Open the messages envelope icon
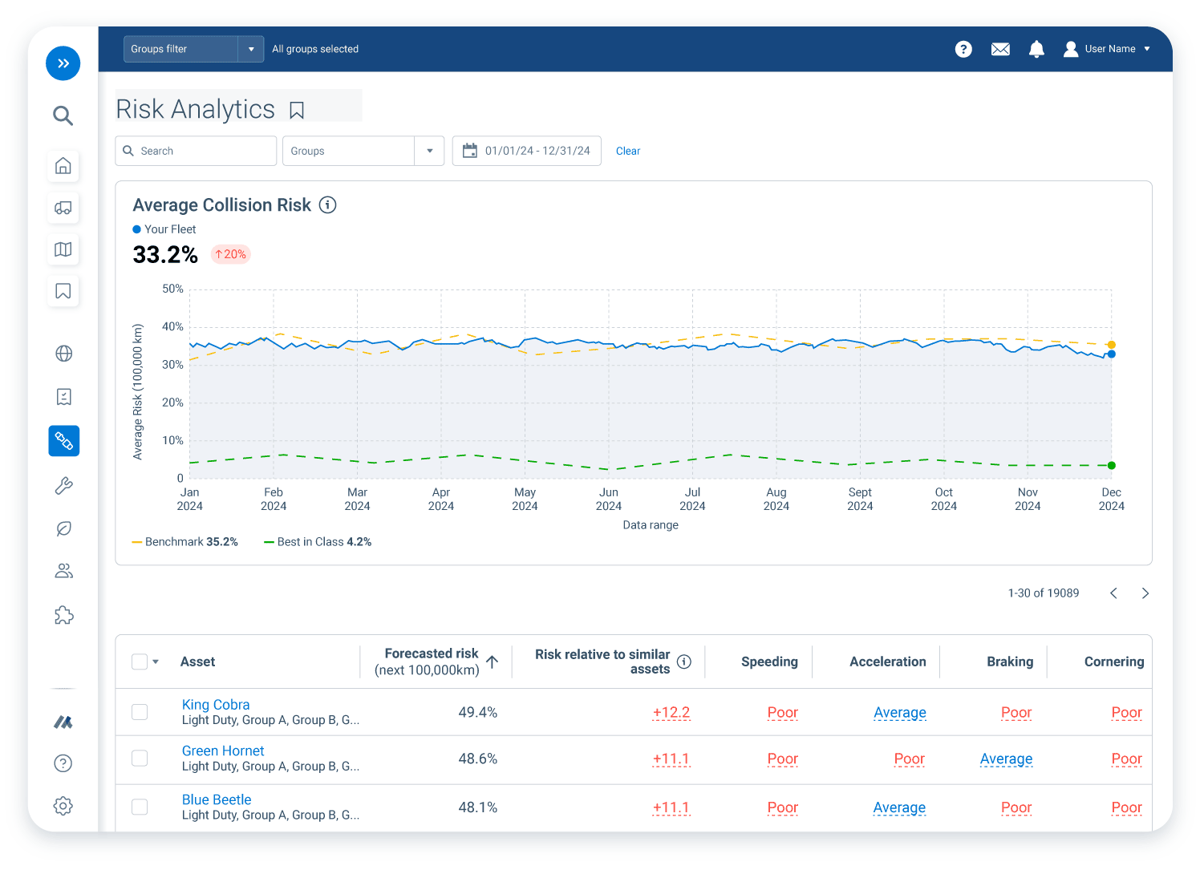This screenshot has height=874, width=1200. coord(999,49)
